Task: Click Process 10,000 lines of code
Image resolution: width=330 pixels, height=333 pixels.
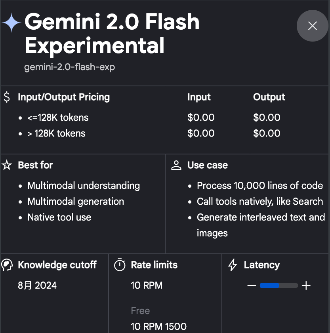Action: [260, 186]
